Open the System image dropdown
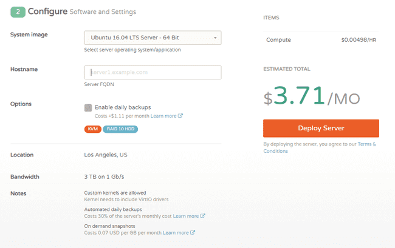This screenshot has width=395, height=248. click(153, 38)
